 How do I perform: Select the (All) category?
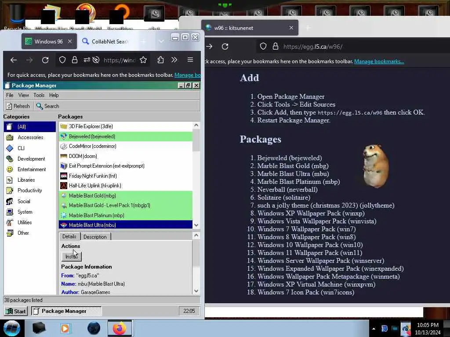point(30,127)
